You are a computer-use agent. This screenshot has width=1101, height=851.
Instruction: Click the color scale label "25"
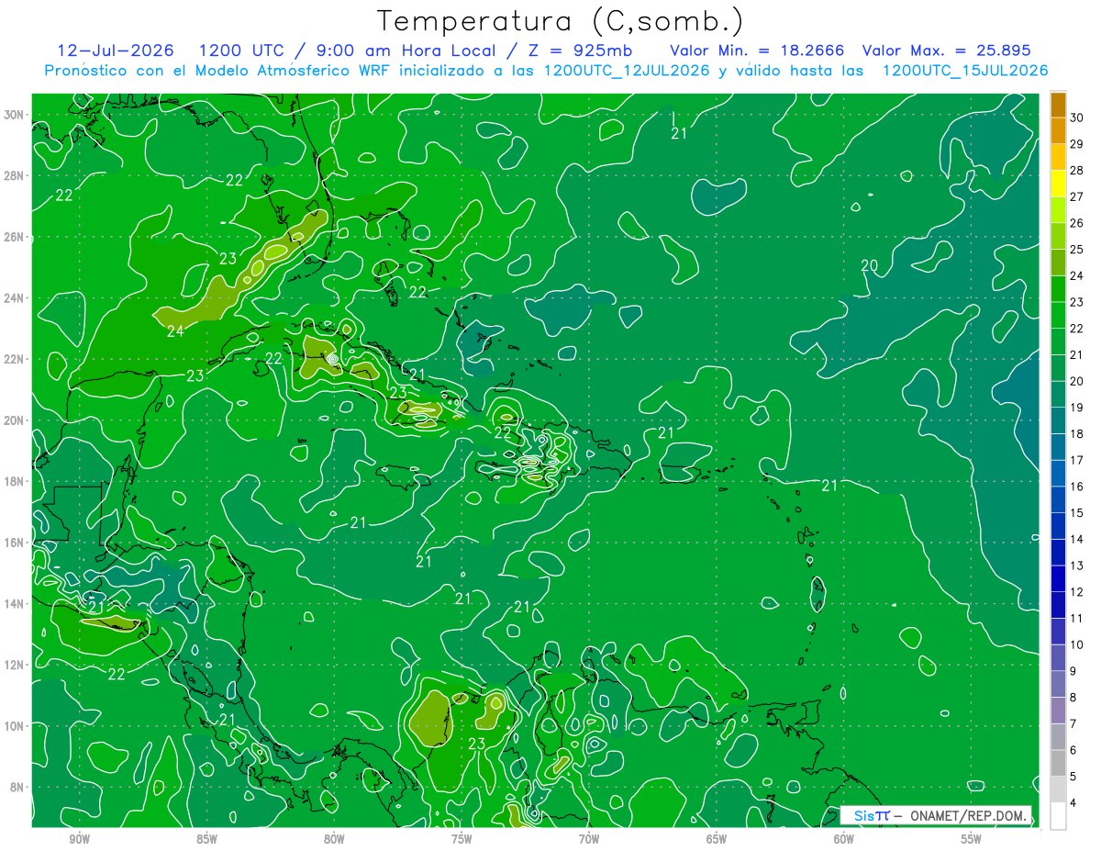tap(1077, 250)
